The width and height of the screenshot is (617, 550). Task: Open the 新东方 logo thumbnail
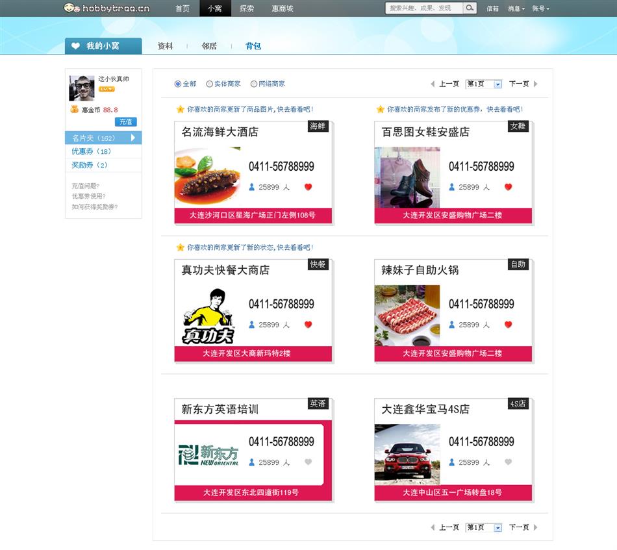[208, 455]
